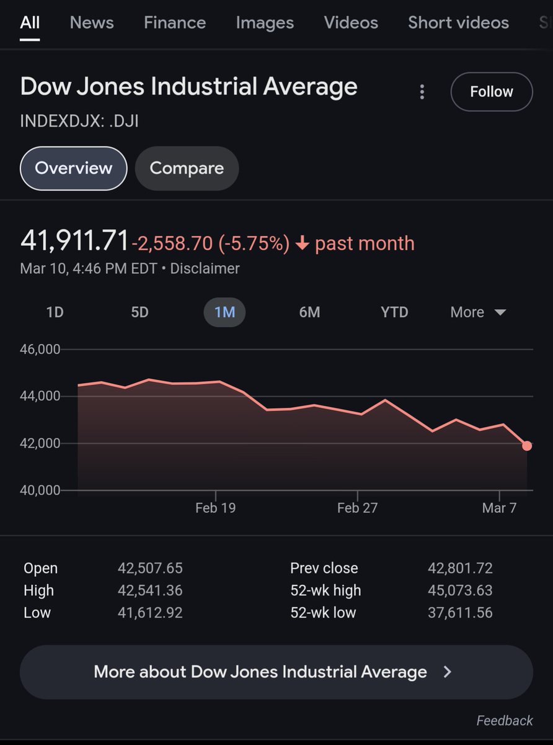Screen dimensions: 553x745
Task: Click the 52-wk low value 37,611.56
Action: click(x=460, y=613)
